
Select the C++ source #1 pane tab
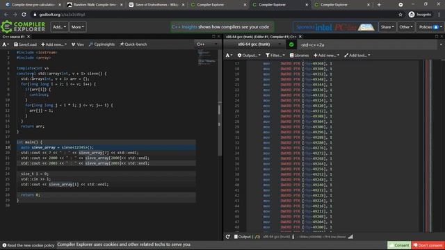click(14, 37)
